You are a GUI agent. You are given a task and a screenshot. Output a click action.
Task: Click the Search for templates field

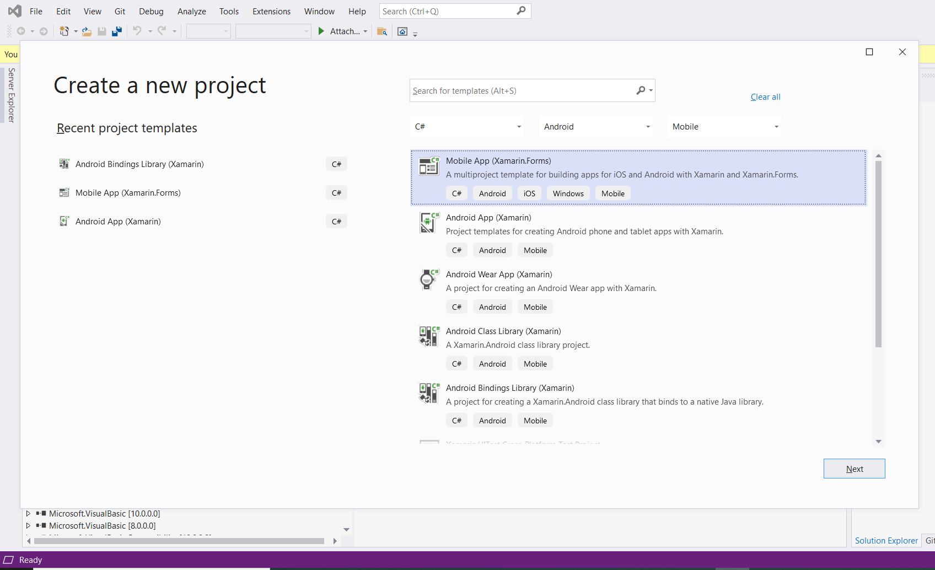(x=522, y=90)
